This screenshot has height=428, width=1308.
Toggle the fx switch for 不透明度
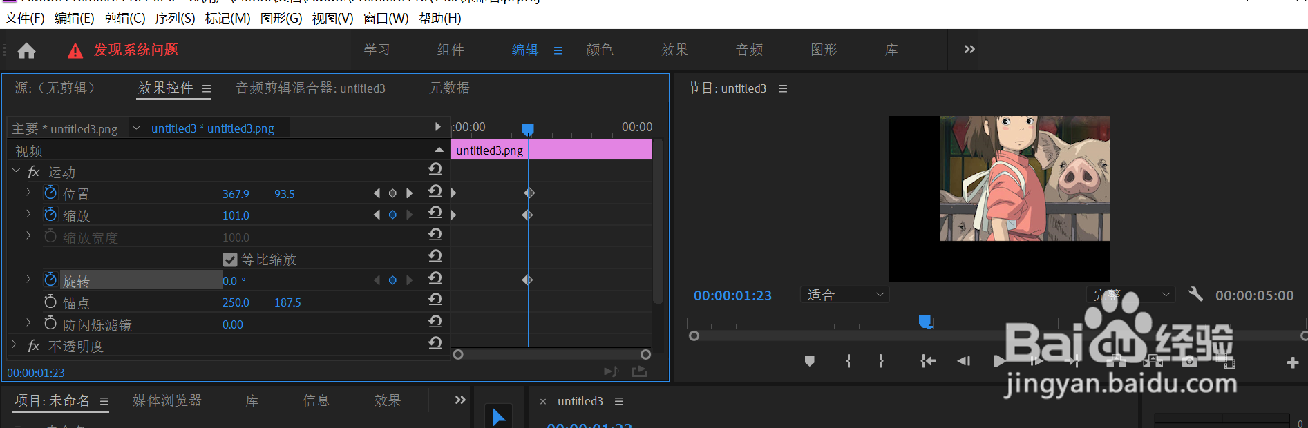(34, 346)
